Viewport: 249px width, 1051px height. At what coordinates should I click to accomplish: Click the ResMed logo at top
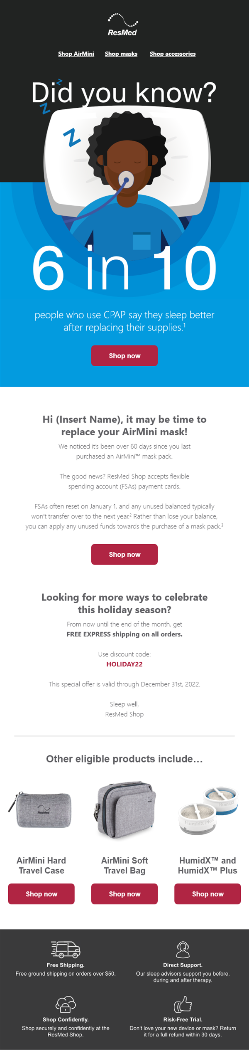[x=122, y=25]
